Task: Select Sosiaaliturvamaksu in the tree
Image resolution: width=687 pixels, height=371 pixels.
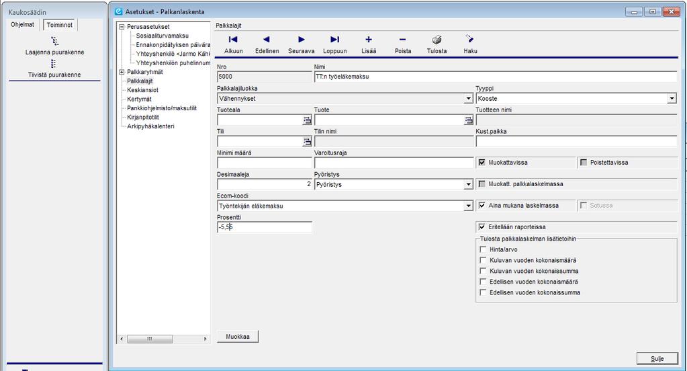Action: 162,36
